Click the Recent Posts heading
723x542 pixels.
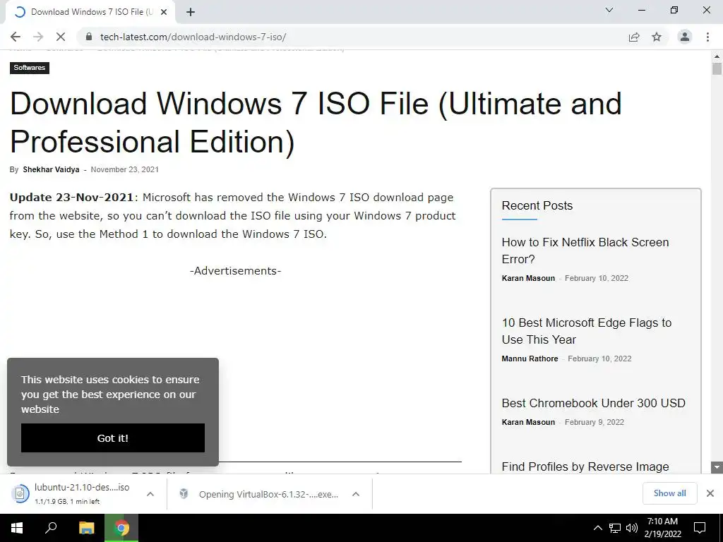[537, 205]
